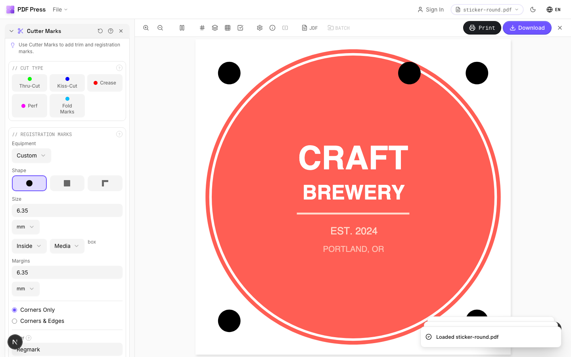The width and height of the screenshot is (571, 357).
Task: Close the Cutter Marks panel
Action: coord(121,31)
